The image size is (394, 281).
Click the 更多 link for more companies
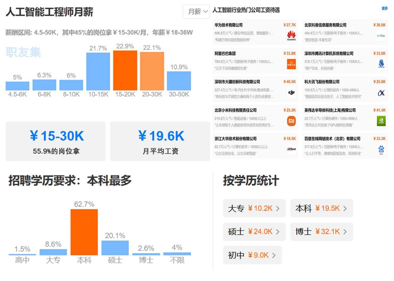[385, 9]
